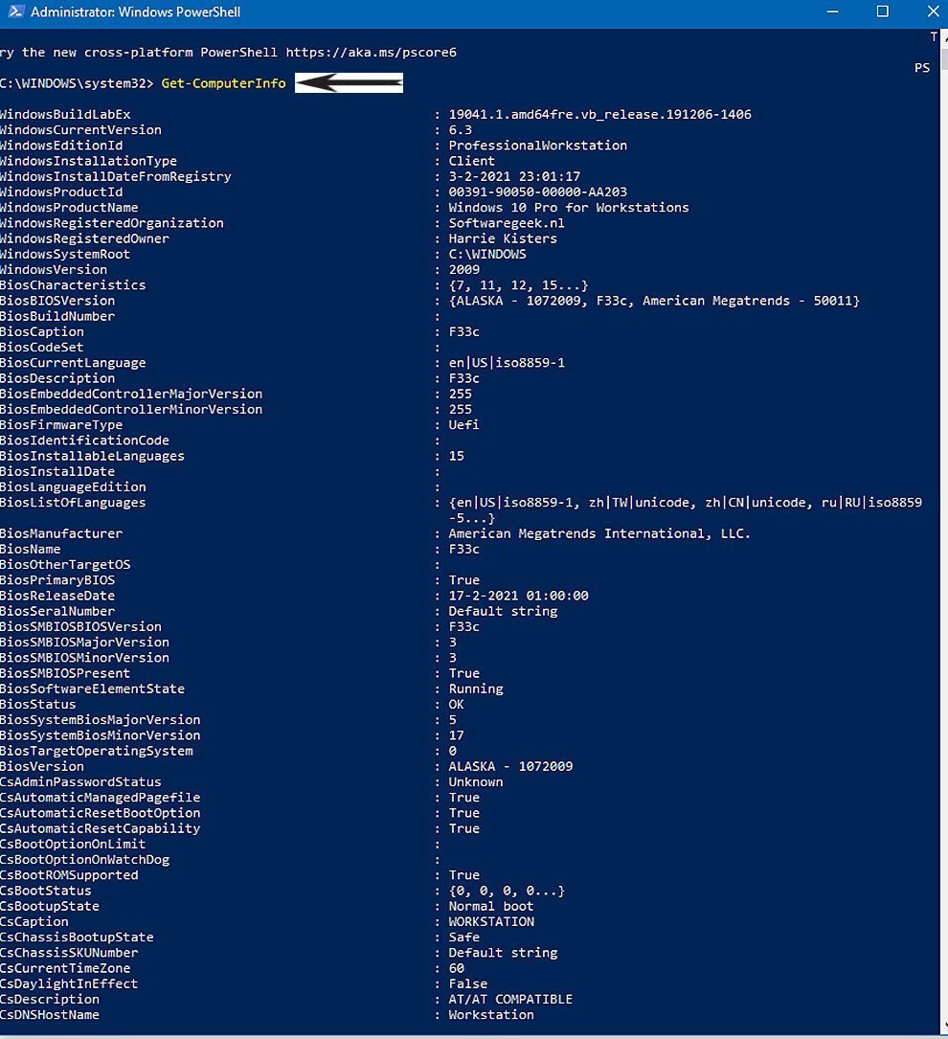This screenshot has height=1039, width=948.
Task: Minimize the PowerShell window
Action: coord(833,11)
